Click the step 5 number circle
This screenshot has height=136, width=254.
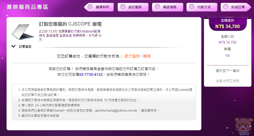click(x=225, y=7)
